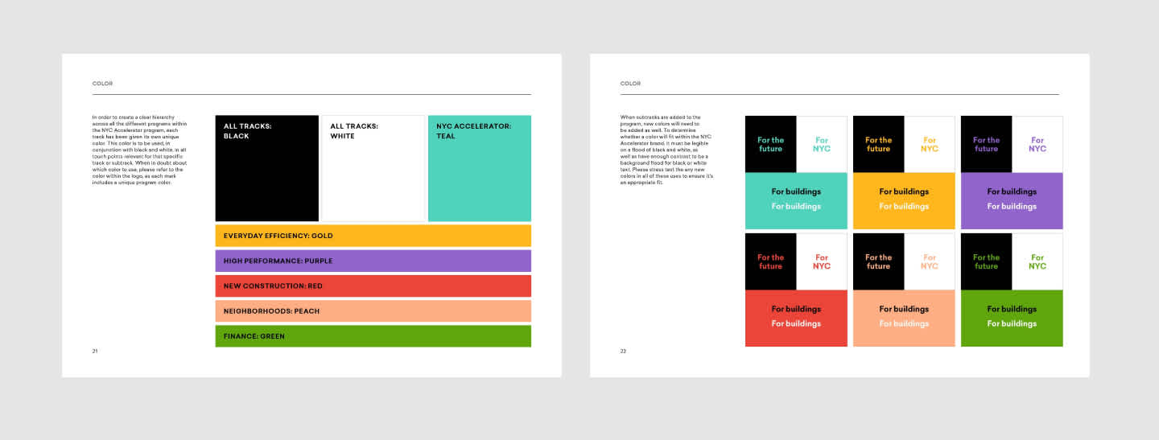Click the COLOR heading on page 22
The width and height of the screenshot is (1159, 440).
(630, 84)
